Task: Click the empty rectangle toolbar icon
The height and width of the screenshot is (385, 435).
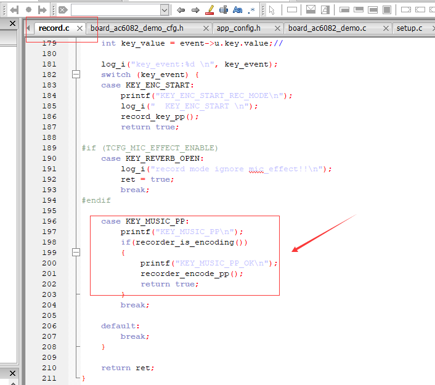Action: tap(292, 10)
